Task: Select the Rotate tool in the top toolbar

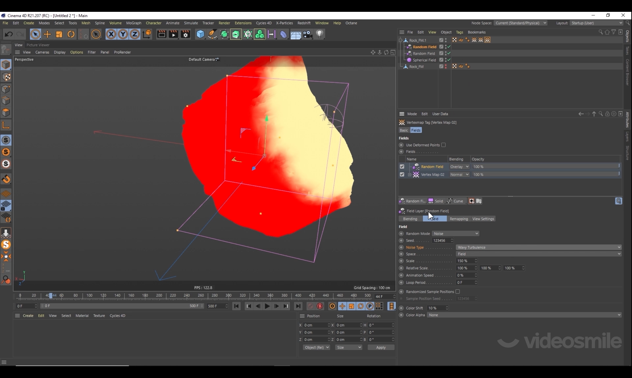Action: 71,34
